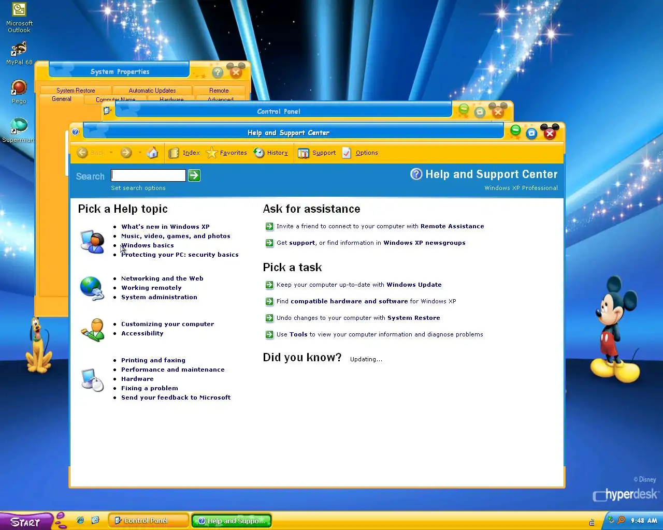Open Microsoft Outlook desktop icon
The image size is (663, 530).
[19, 18]
